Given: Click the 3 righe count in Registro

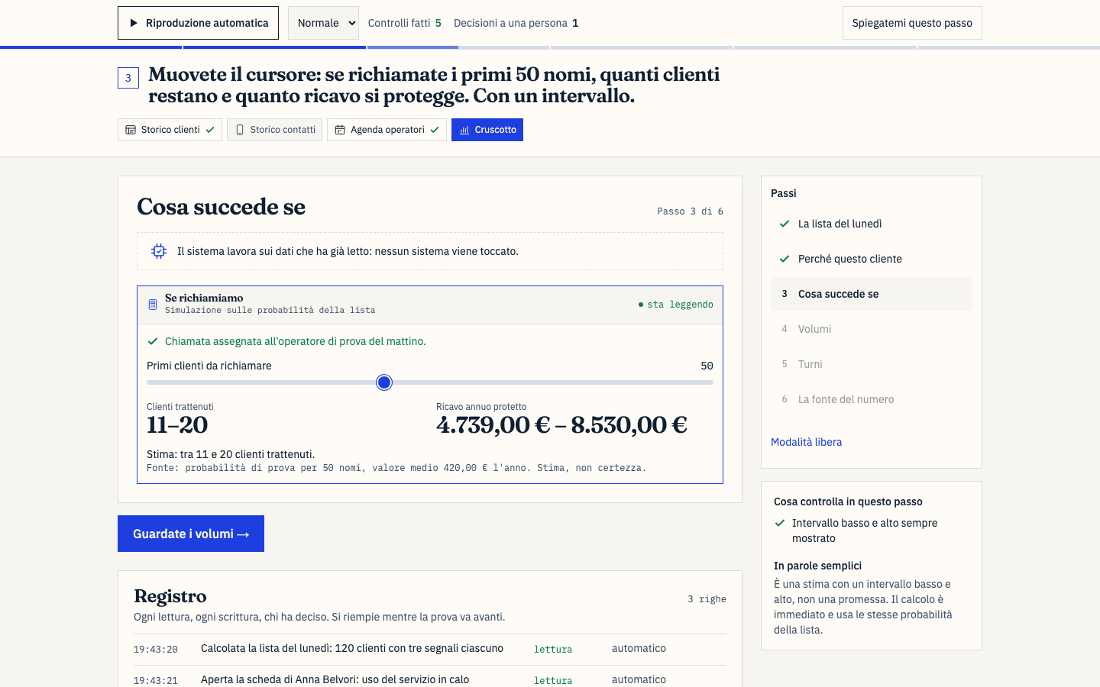Looking at the screenshot, I should point(707,599).
